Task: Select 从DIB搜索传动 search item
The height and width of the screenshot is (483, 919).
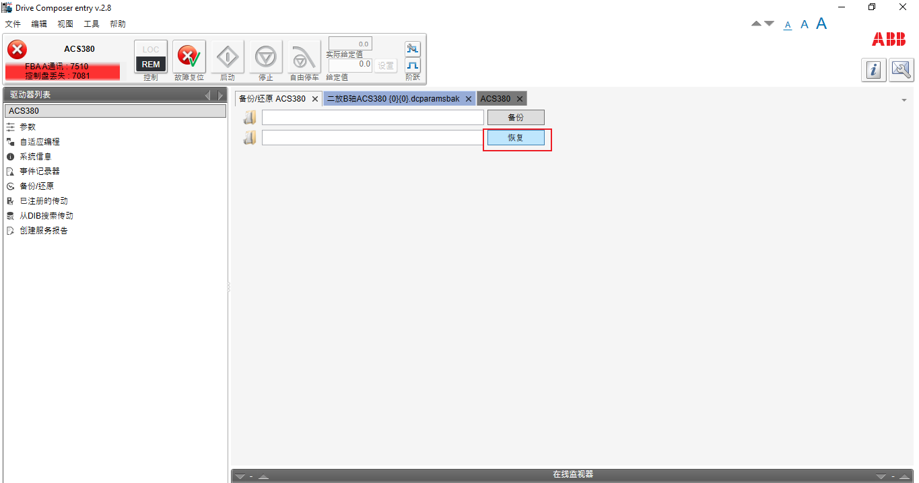Action: 46,216
